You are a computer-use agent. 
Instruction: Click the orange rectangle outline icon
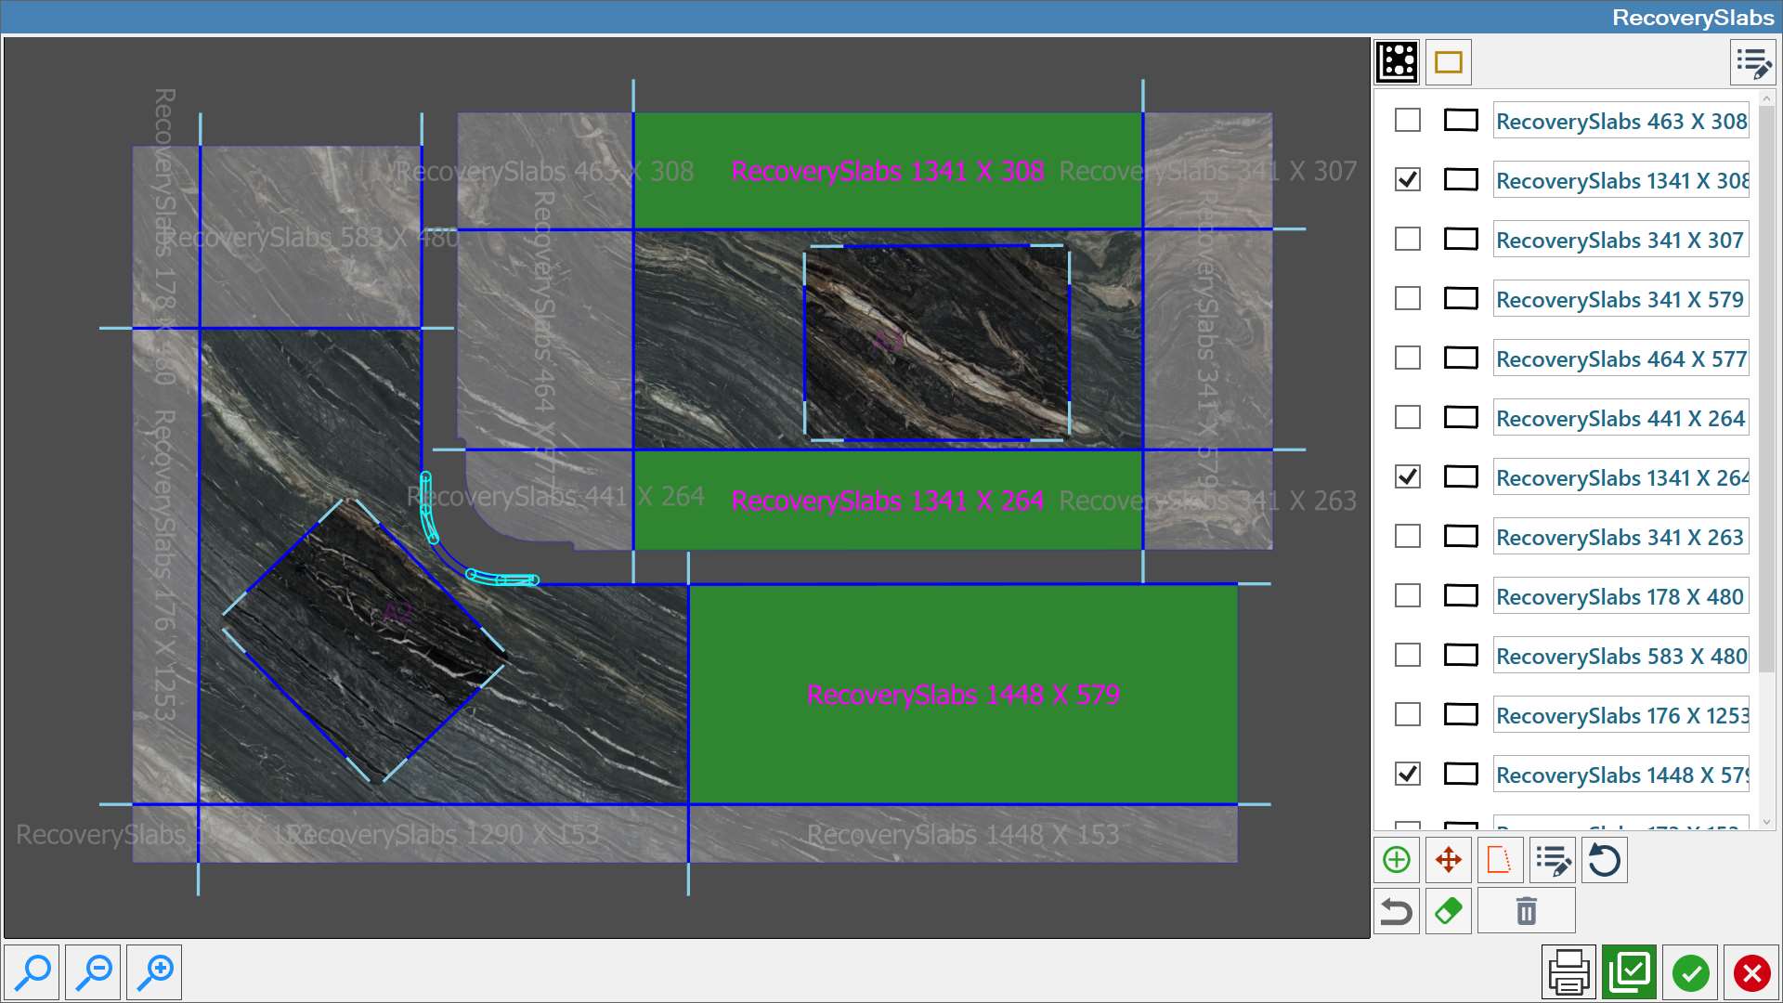1448,62
